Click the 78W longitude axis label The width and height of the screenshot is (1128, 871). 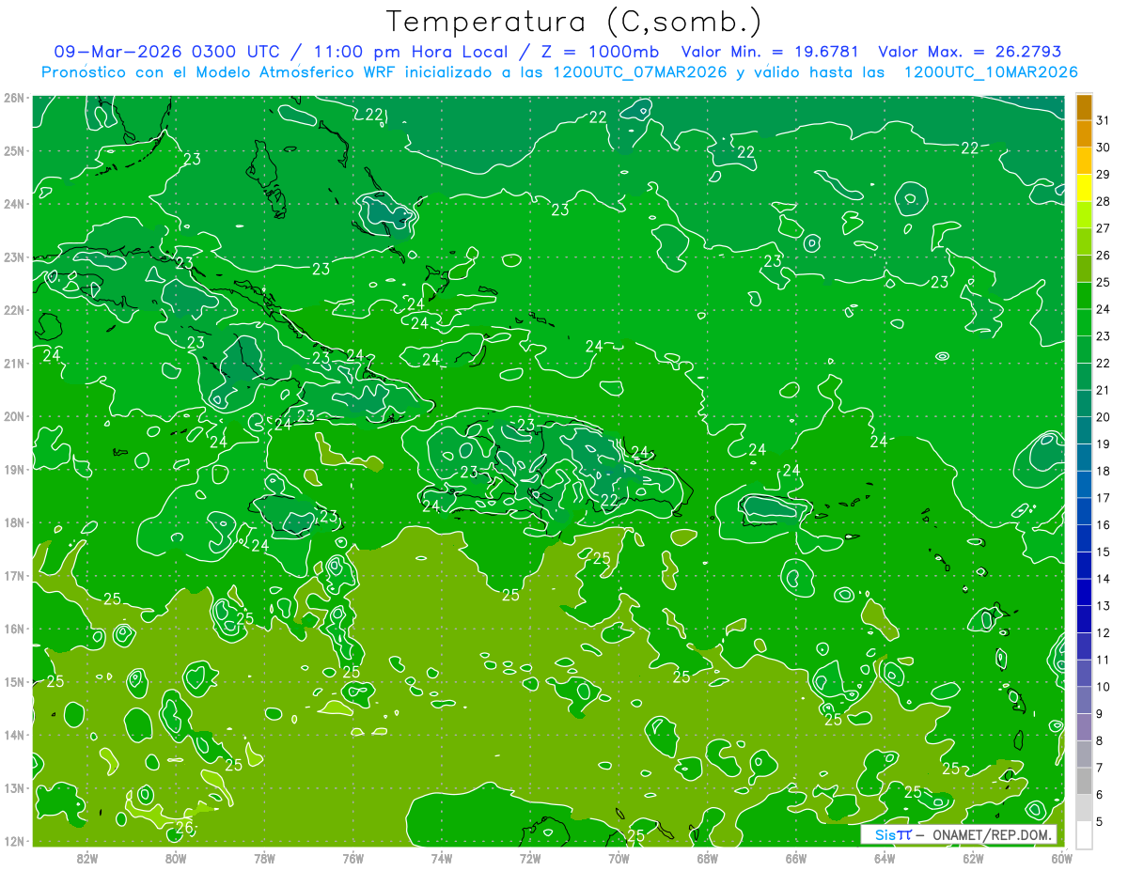tap(264, 858)
